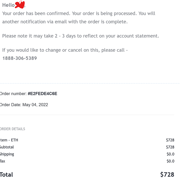
Task: Click the order number #E2FEDE4C6E
Action: point(42,94)
